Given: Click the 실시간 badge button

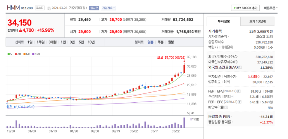Looking at the screenshot, I should [x=94, y=8].
